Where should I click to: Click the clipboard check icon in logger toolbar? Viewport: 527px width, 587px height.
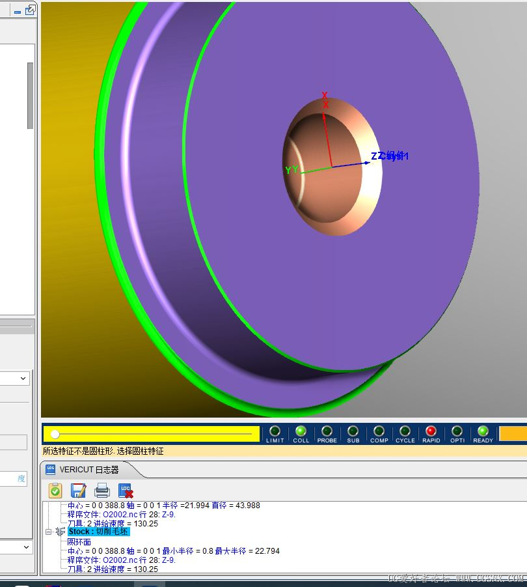[x=55, y=491]
